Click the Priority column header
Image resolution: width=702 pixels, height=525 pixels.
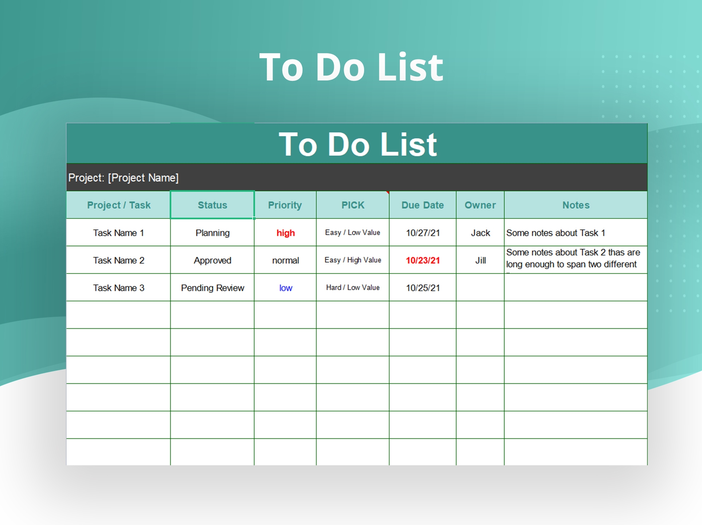click(285, 205)
